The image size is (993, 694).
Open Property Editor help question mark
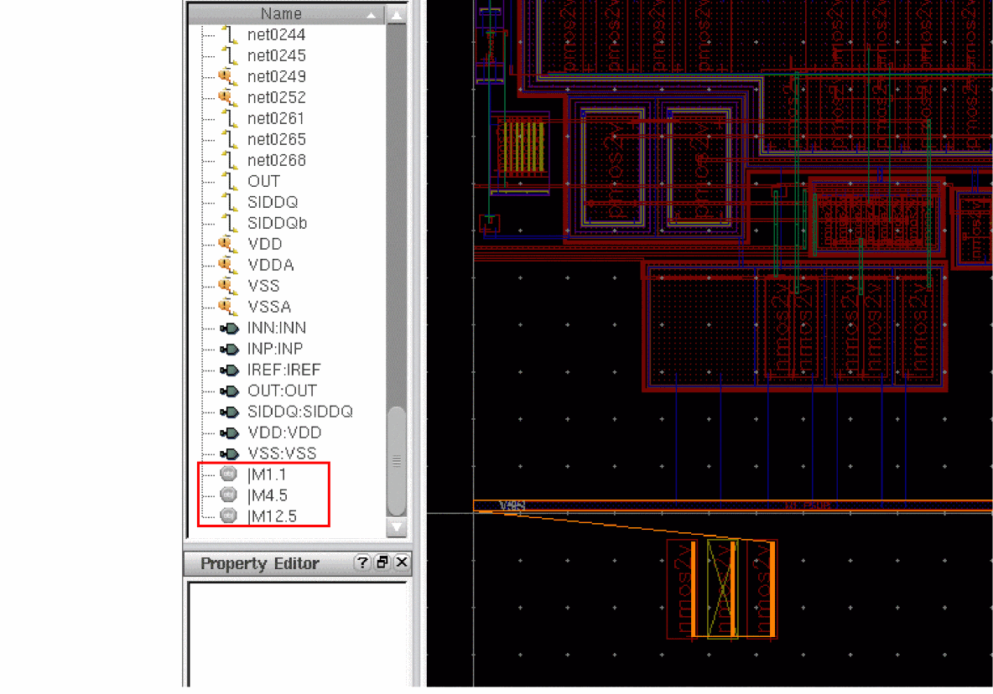click(362, 563)
